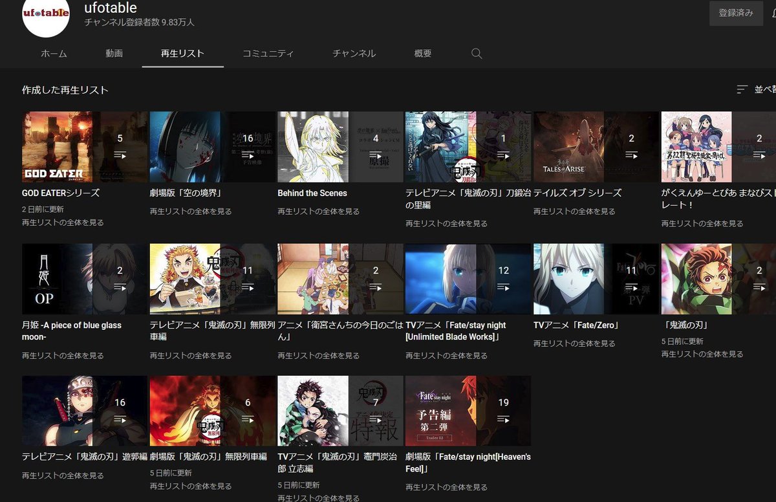Open テレビアニメ「鬼滅の刃」遊郭編 playlist title

[85, 457]
